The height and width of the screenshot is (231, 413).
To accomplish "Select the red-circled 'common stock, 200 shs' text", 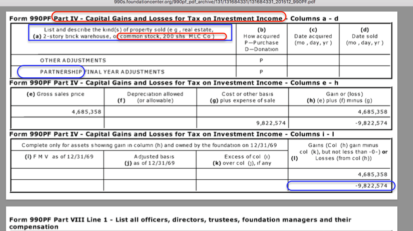I will click(171, 36).
